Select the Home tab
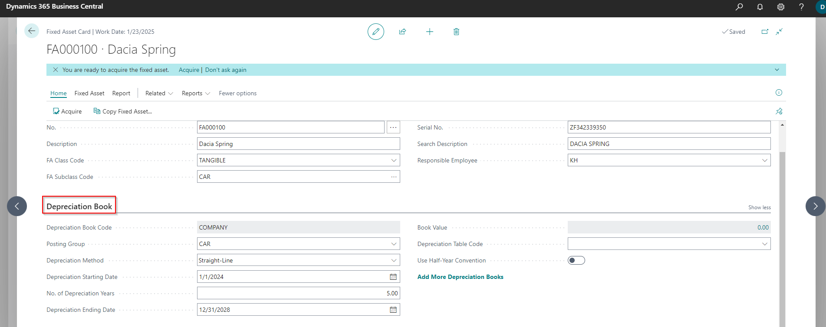826x327 pixels. pos(59,93)
